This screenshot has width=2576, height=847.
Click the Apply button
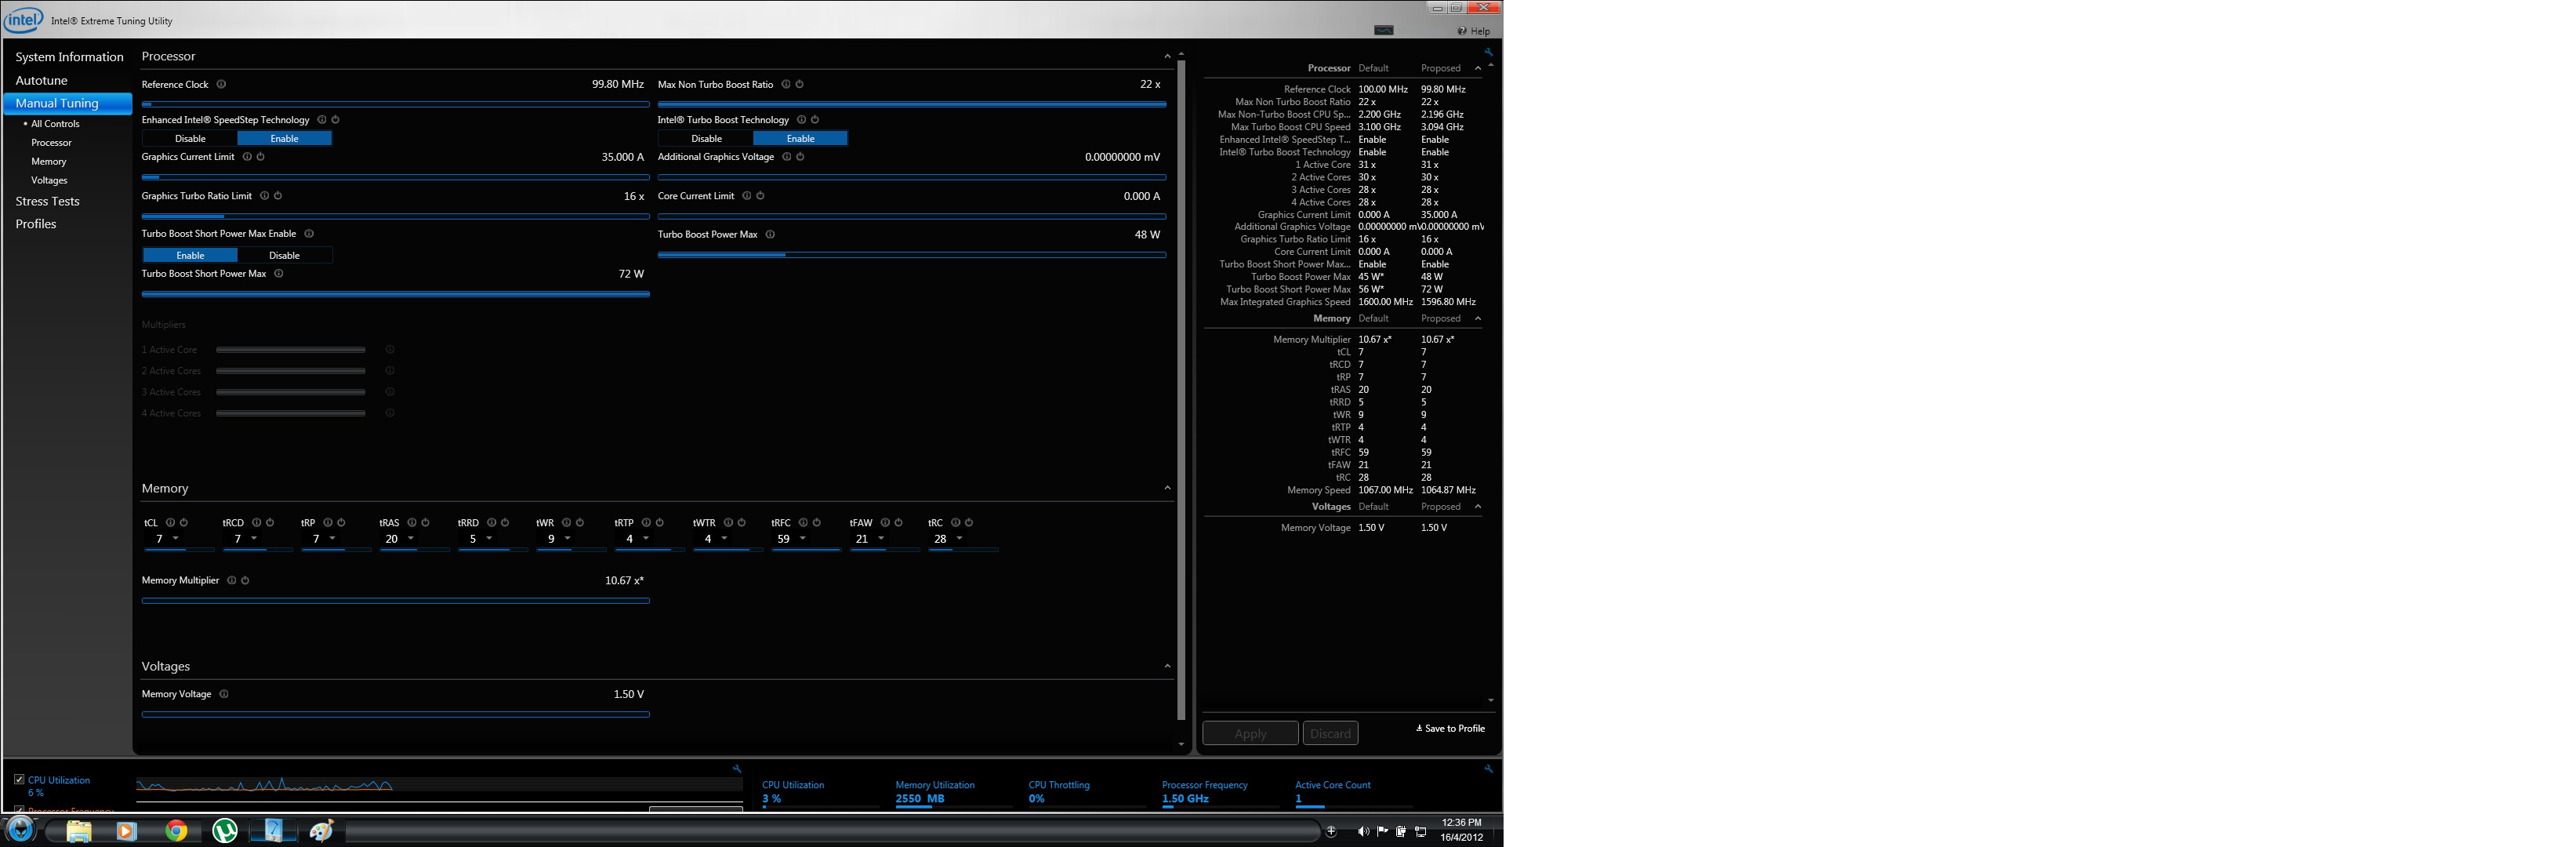point(1250,734)
